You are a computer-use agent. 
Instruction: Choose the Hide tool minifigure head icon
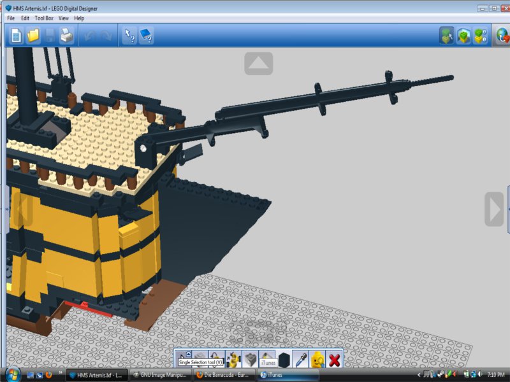[317, 360]
